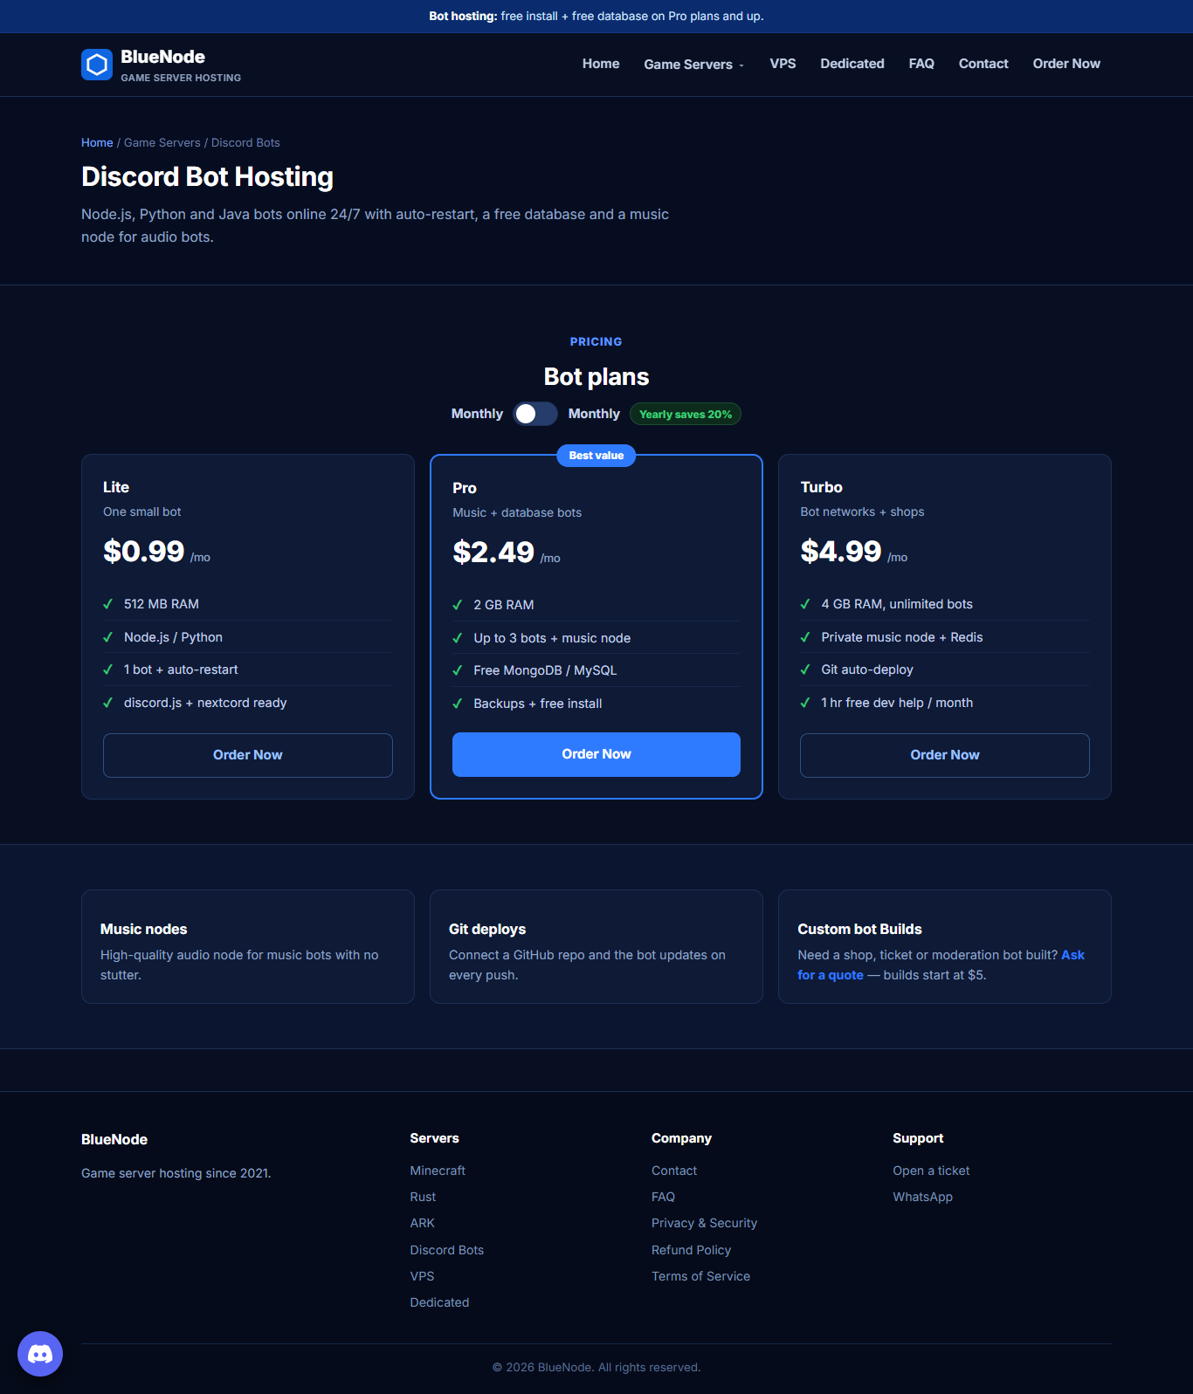Image resolution: width=1193 pixels, height=1394 pixels.
Task: Click the Discord Bot Hosting page title
Action: (x=207, y=176)
